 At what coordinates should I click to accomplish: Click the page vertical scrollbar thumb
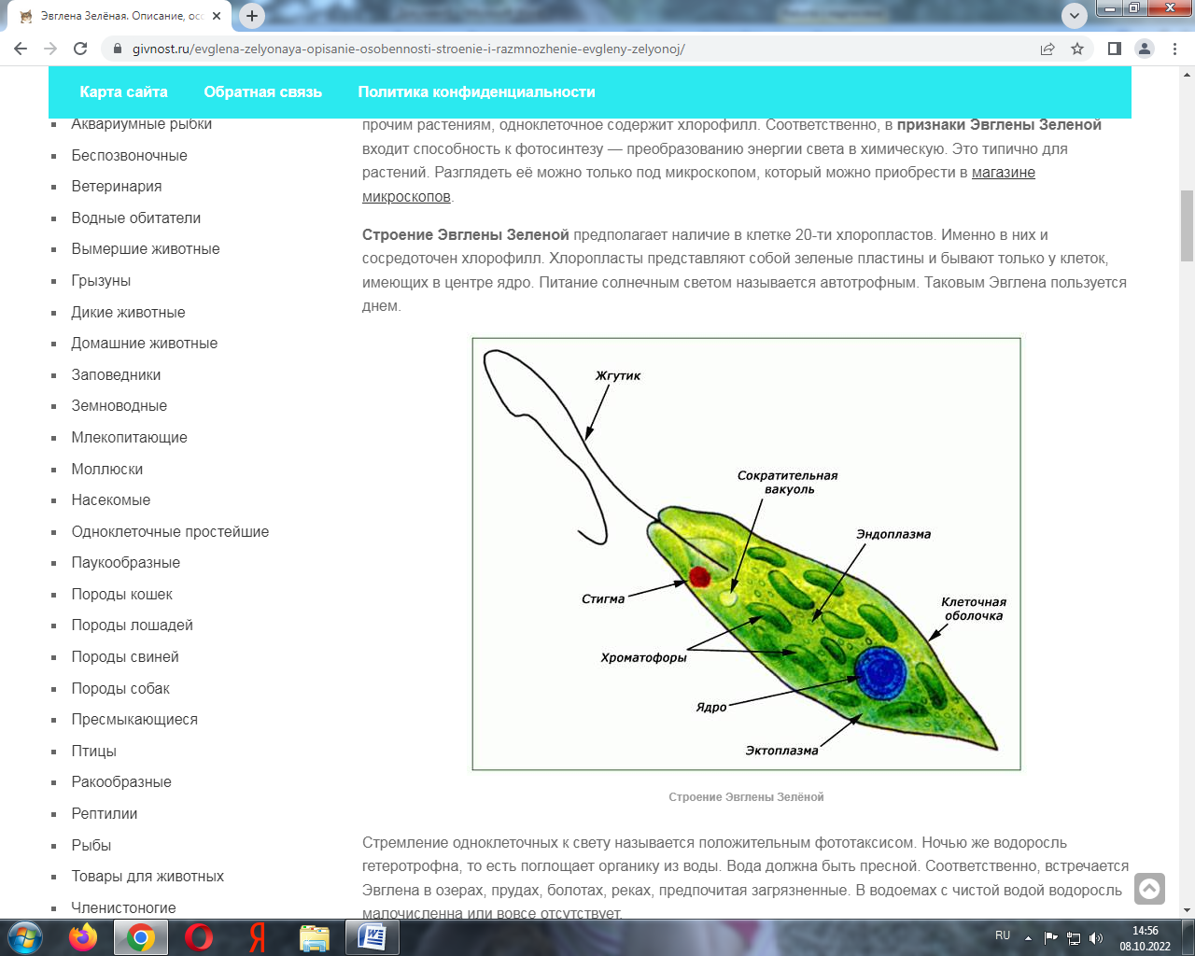(x=1187, y=225)
